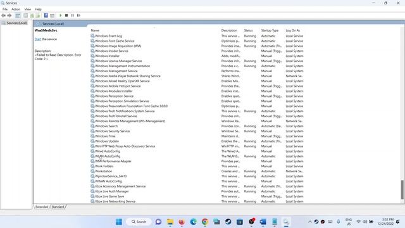Switch to the Standard tab
The image size is (405, 228).
pos(58,207)
